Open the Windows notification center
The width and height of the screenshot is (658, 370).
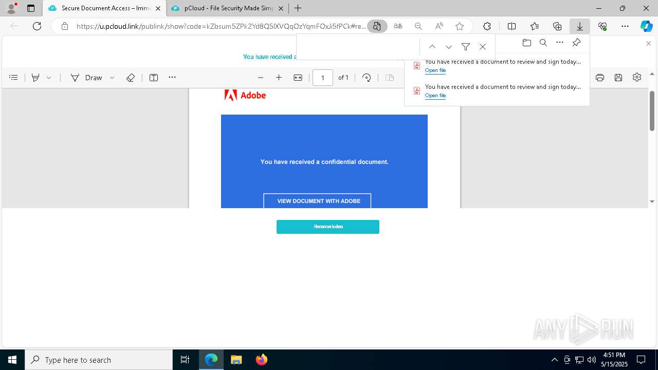coord(641,360)
